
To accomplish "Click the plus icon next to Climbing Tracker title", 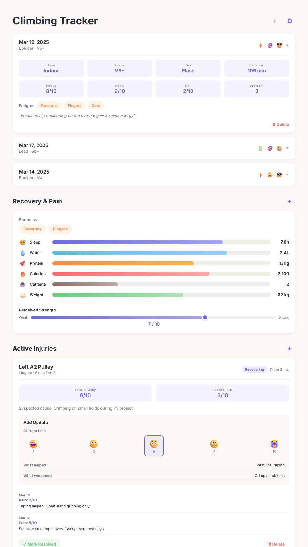I will click(275, 21).
